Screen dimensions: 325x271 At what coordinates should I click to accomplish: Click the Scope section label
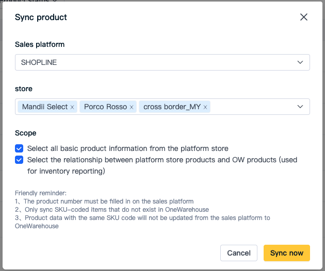(25, 133)
